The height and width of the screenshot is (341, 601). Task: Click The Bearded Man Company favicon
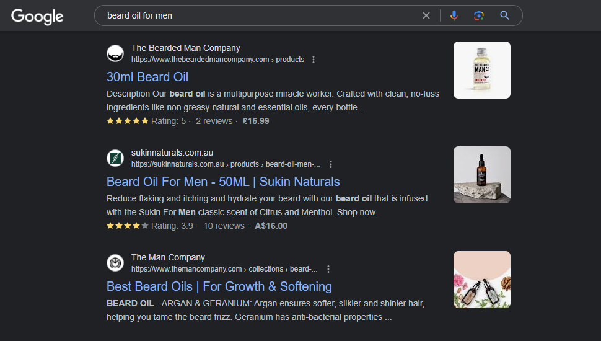[115, 53]
